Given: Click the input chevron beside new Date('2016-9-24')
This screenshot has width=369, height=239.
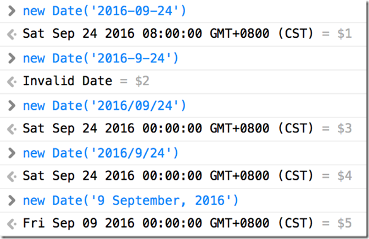Looking at the screenshot, I should pos(11,59).
